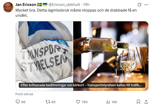
Task: Click the Grok circle-slash icon
Action: coord(139,5)
